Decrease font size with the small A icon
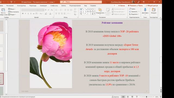Viewport: 174px width, 98px height. point(48,10)
